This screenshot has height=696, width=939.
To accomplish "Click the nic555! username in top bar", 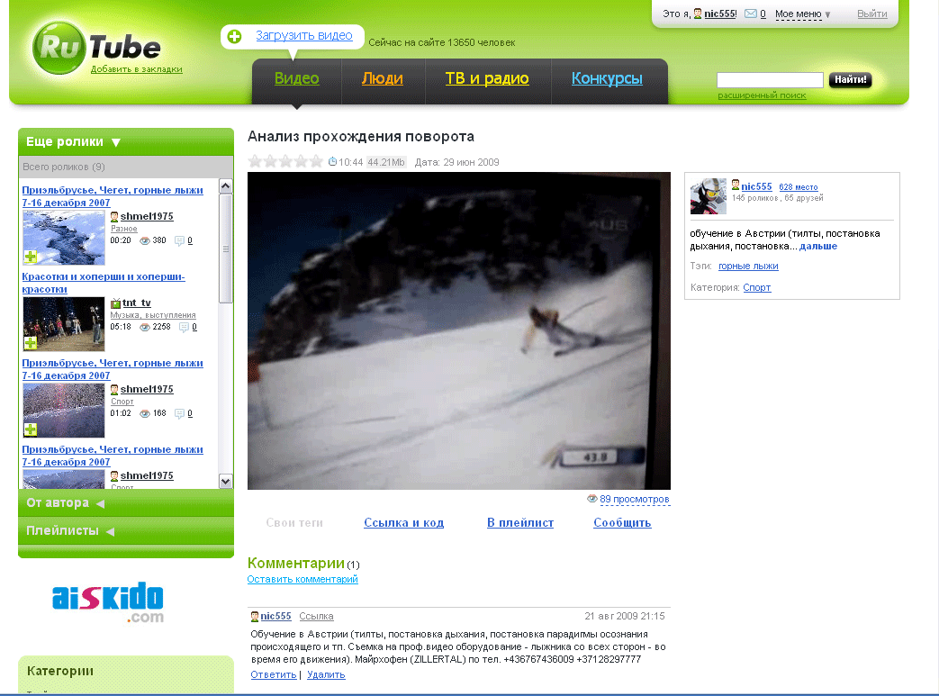I will coord(720,14).
